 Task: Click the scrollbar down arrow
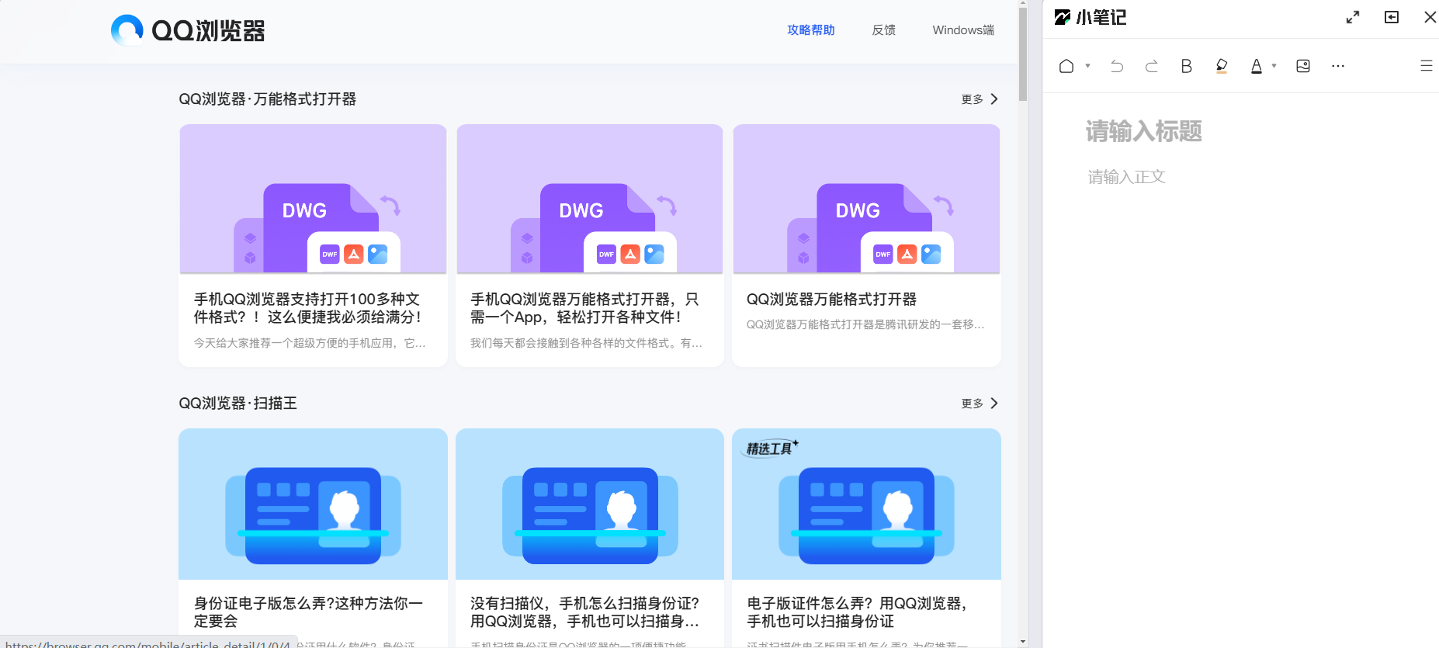click(x=1023, y=642)
